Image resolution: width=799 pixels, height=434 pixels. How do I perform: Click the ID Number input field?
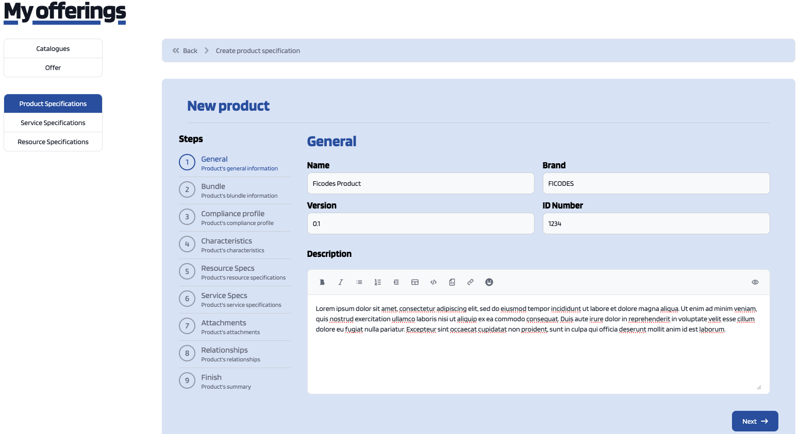point(656,223)
